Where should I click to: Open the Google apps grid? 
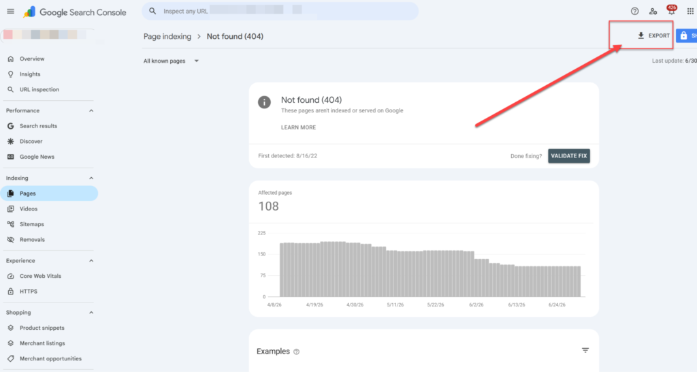690,12
